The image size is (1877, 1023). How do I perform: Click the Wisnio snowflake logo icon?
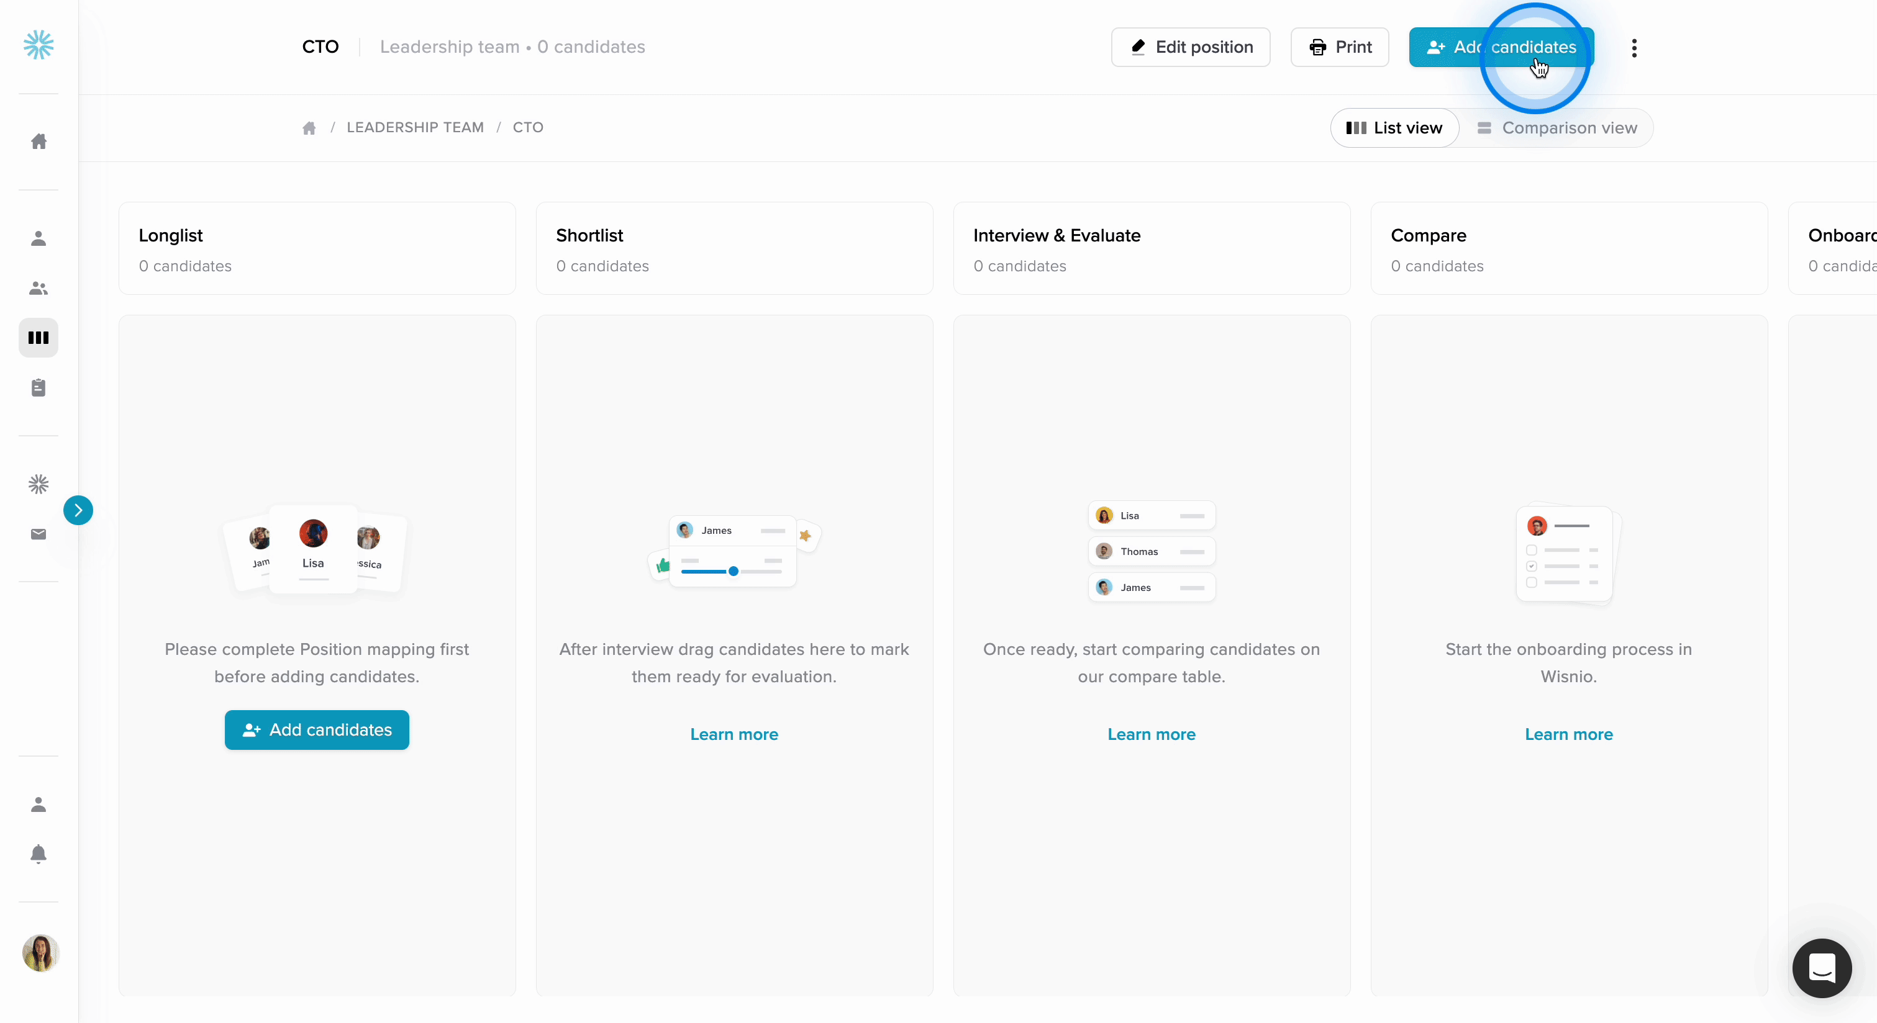click(38, 45)
